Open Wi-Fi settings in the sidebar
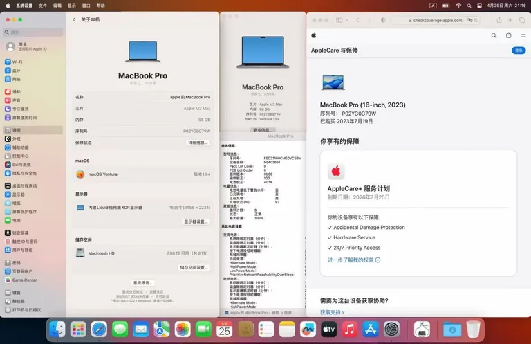The image size is (531, 344). tap(17, 62)
